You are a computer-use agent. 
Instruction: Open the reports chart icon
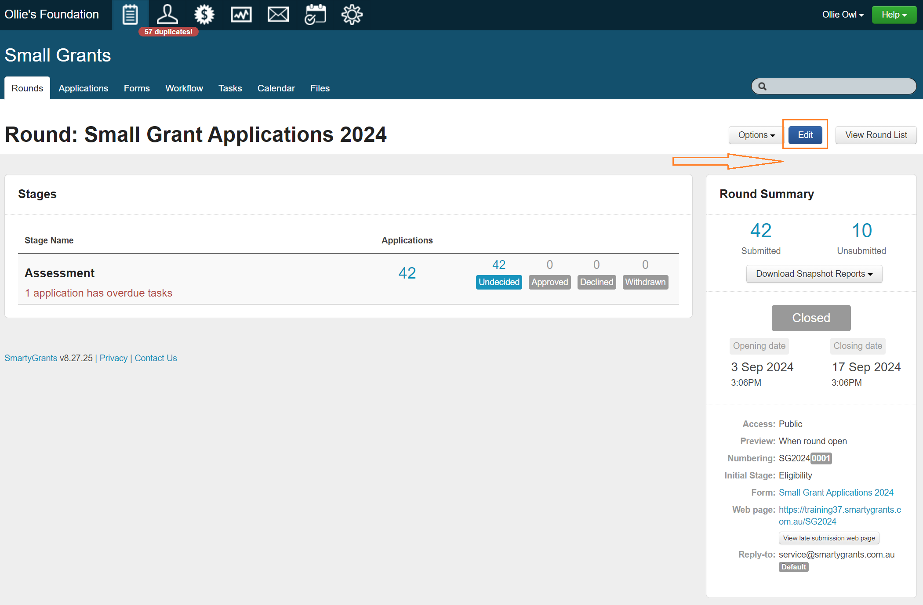(241, 15)
